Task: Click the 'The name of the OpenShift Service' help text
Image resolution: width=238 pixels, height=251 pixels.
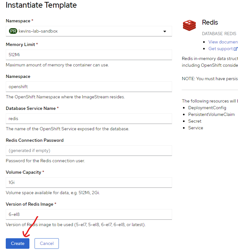Action: click(x=67, y=129)
